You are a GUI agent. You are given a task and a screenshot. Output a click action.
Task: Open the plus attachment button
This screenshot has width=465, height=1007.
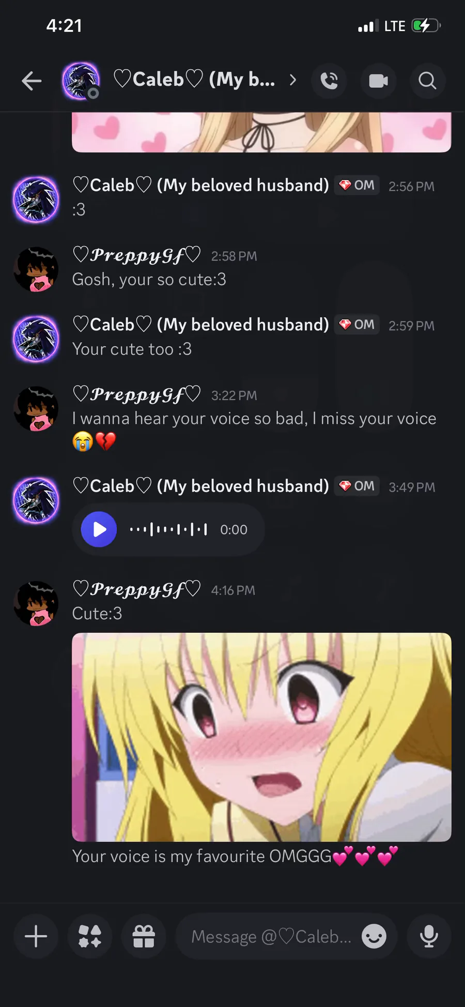point(36,936)
